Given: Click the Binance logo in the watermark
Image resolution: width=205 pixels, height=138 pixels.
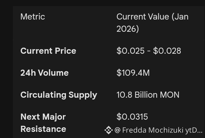Looking at the screenshot, I should (108, 130).
